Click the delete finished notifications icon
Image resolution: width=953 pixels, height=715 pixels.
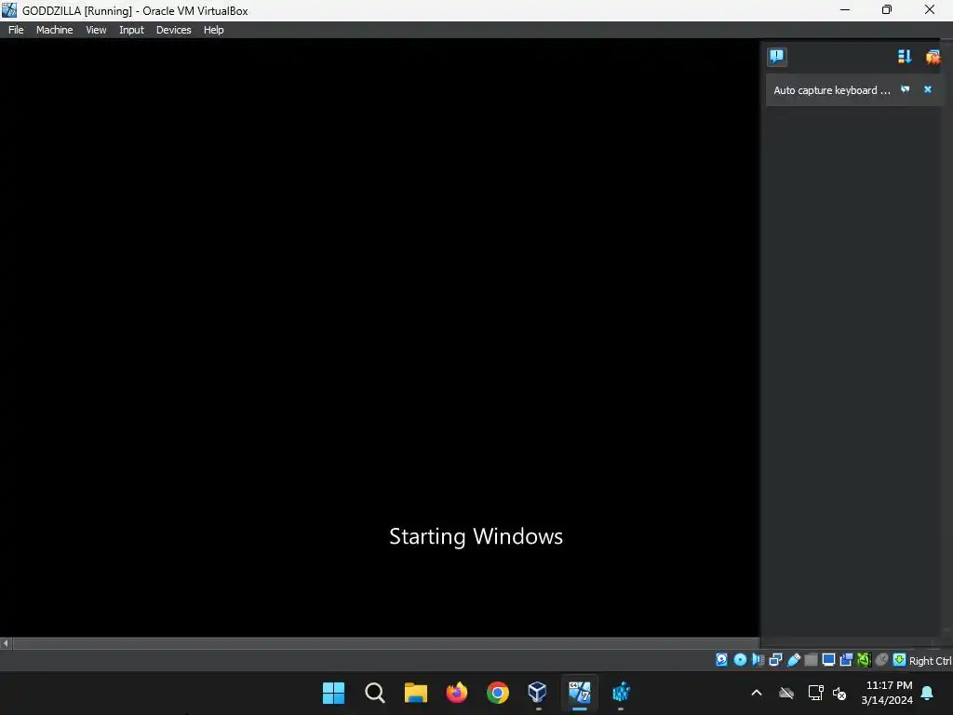pos(933,57)
